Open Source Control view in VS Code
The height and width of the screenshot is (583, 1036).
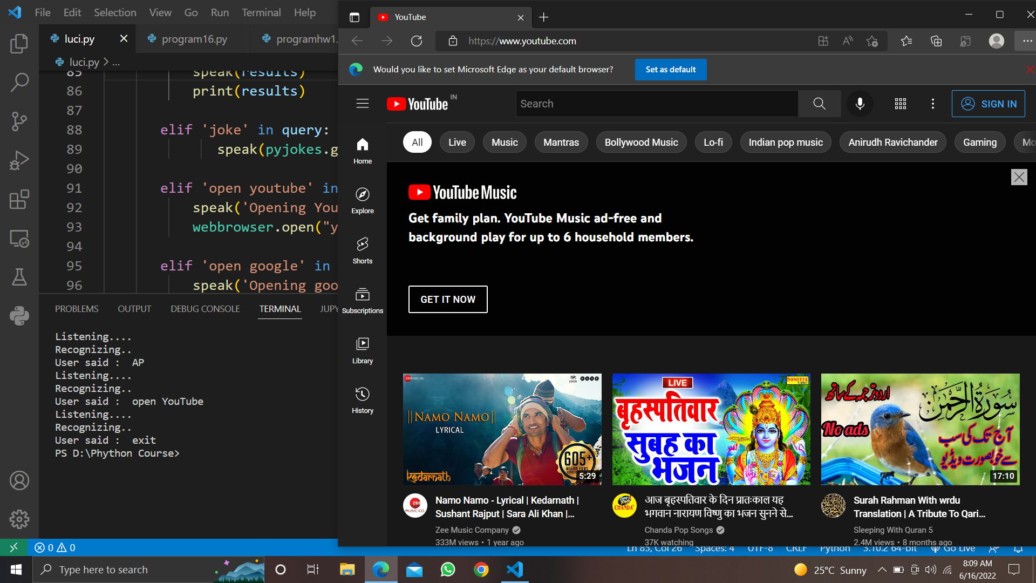click(19, 121)
